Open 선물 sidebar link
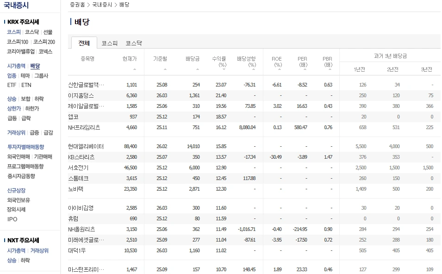Image resolution: width=442 pixels, height=274 pixels. pos(48,32)
